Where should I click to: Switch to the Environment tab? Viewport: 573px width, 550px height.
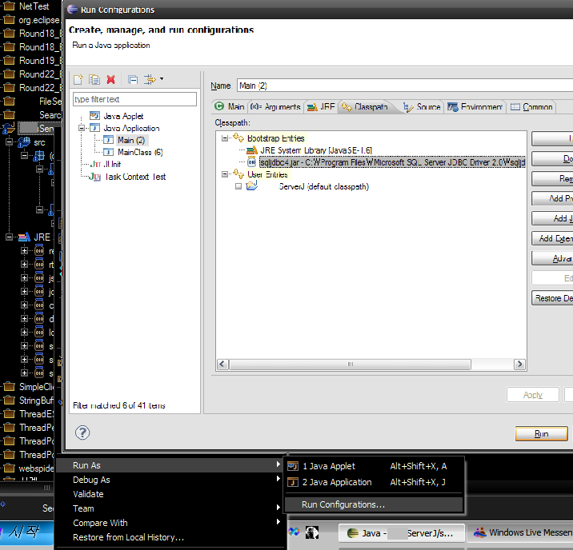click(475, 106)
